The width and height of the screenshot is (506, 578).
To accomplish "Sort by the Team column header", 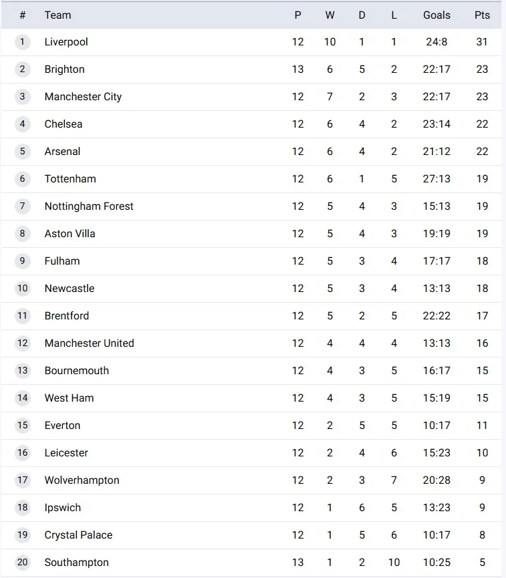I will [x=57, y=15].
